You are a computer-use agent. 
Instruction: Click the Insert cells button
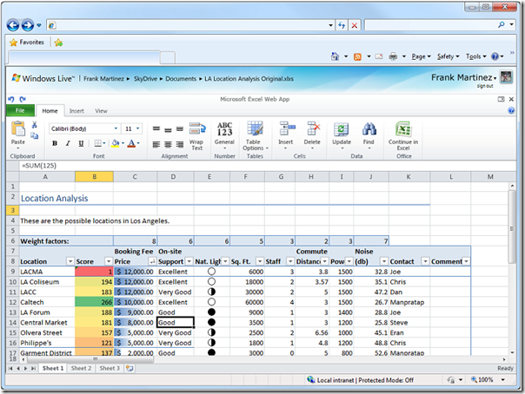point(286,135)
